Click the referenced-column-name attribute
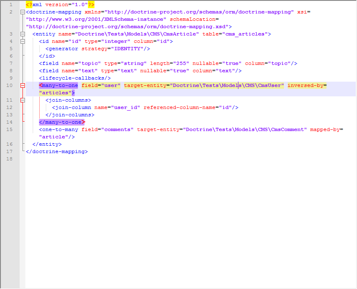Viewport: 357px width, 289px height. pyautogui.click(x=180, y=107)
